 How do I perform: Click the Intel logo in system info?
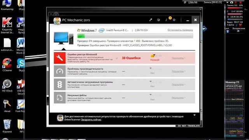click(x=102, y=30)
